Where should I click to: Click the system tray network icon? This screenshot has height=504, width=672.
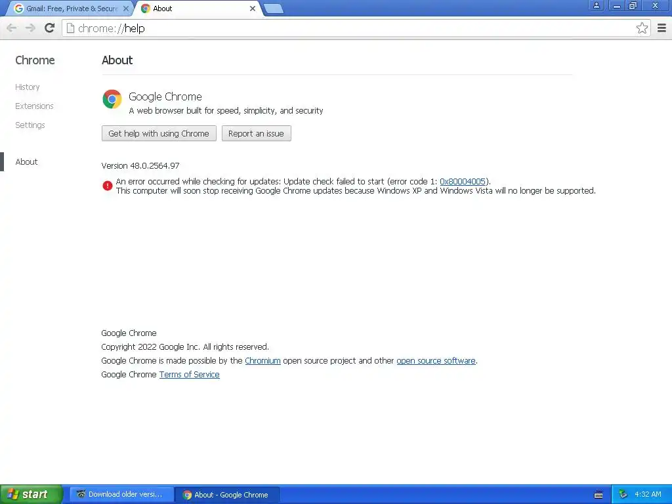(623, 495)
